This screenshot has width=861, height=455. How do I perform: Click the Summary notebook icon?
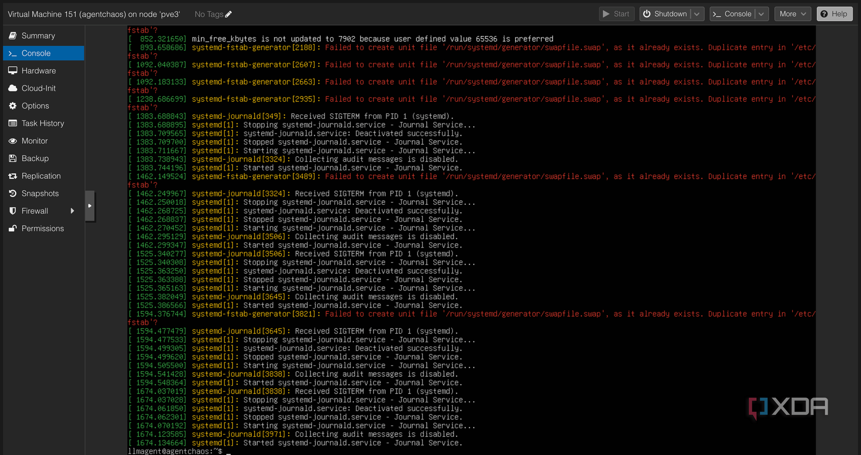tap(13, 36)
